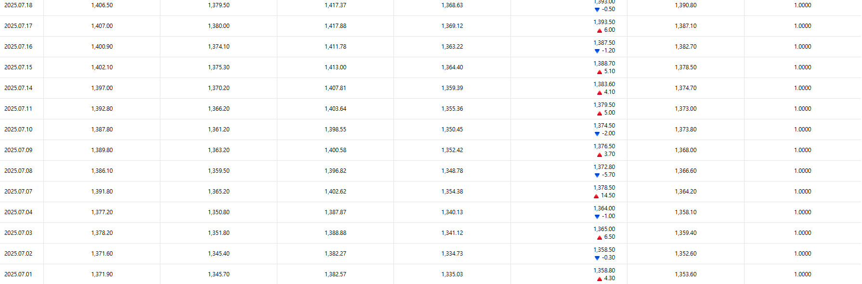Click the blue down triangle beside -5.70
Viewport: 862px width, 284px height.
pos(597,175)
